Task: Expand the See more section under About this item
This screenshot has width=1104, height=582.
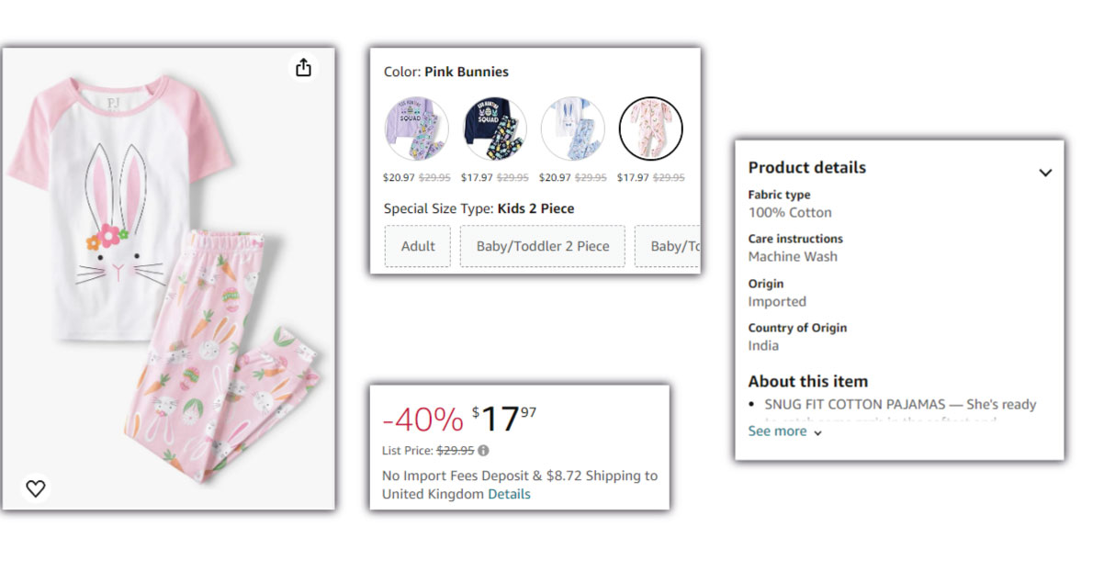Action: point(778,431)
